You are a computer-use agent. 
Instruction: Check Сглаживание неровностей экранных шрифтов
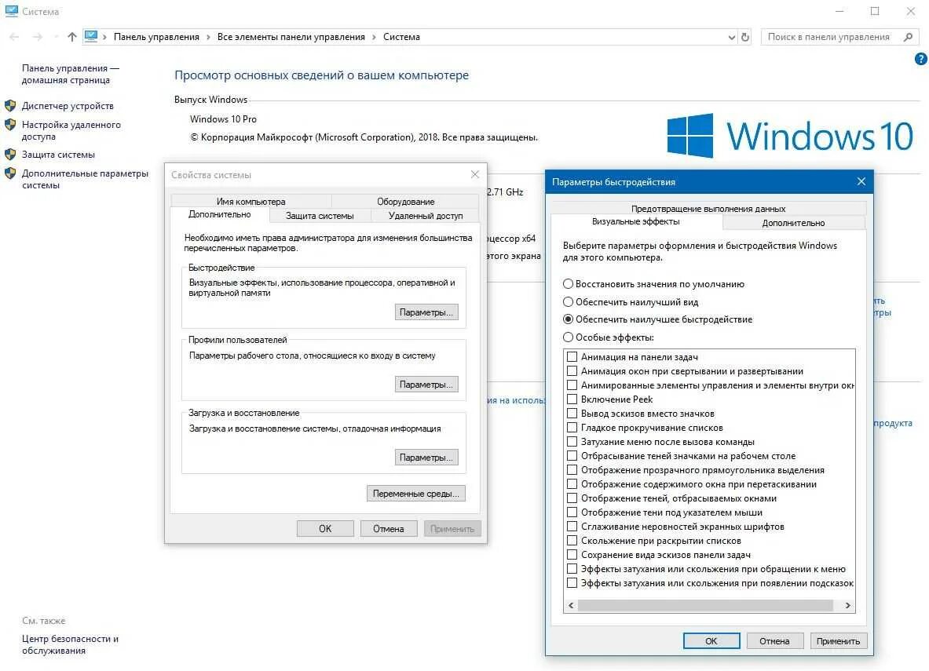click(x=572, y=527)
